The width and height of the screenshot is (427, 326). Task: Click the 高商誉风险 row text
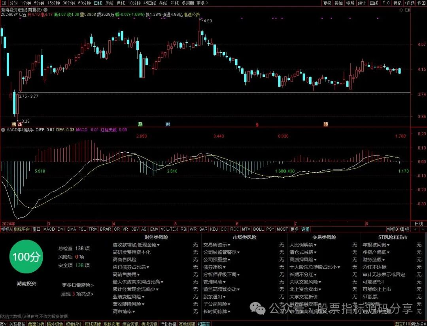click(125, 260)
